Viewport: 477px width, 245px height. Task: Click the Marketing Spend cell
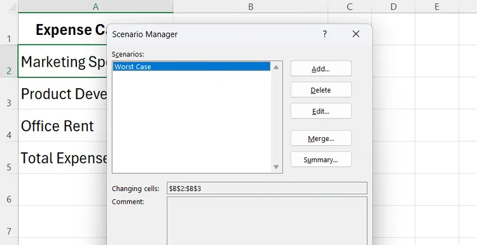63,61
